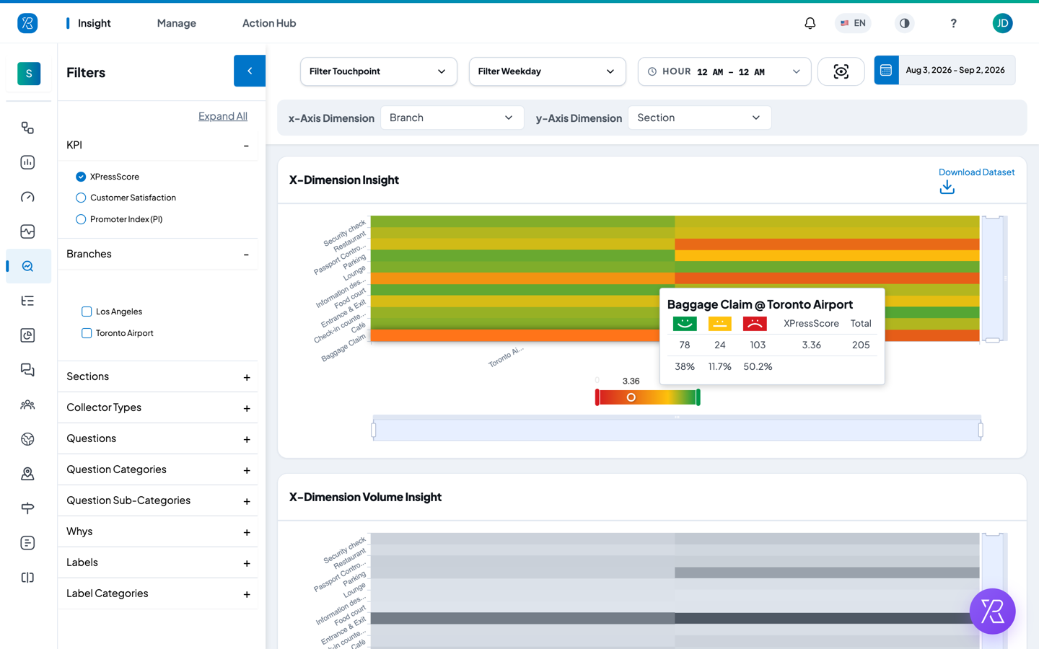Click the XPressScore color scale slider handle
The height and width of the screenshot is (649, 1039).
631,397
